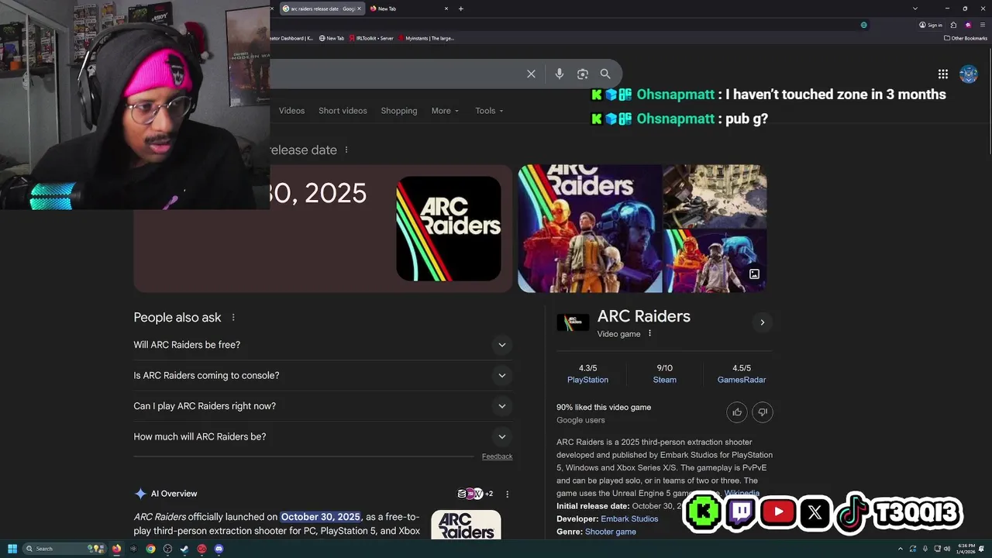Open more images icon on ARC Raiders collage

754,274
